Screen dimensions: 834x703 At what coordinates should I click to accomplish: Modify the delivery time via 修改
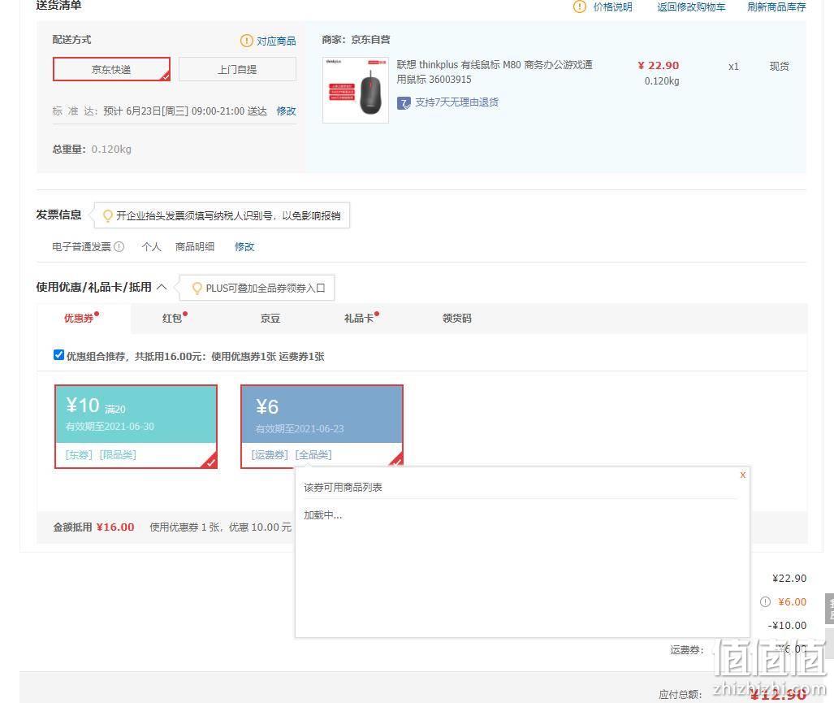(286, 111)
